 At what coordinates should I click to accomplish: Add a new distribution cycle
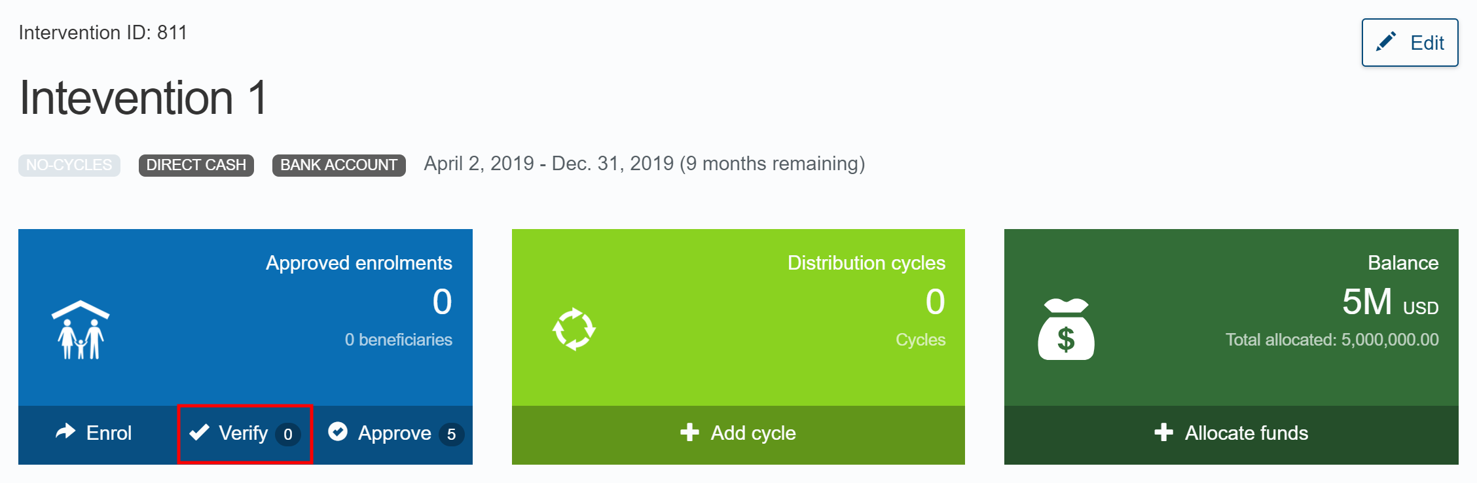(x=738, y=435)
